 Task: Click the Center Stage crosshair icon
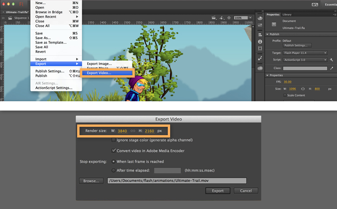229,18
